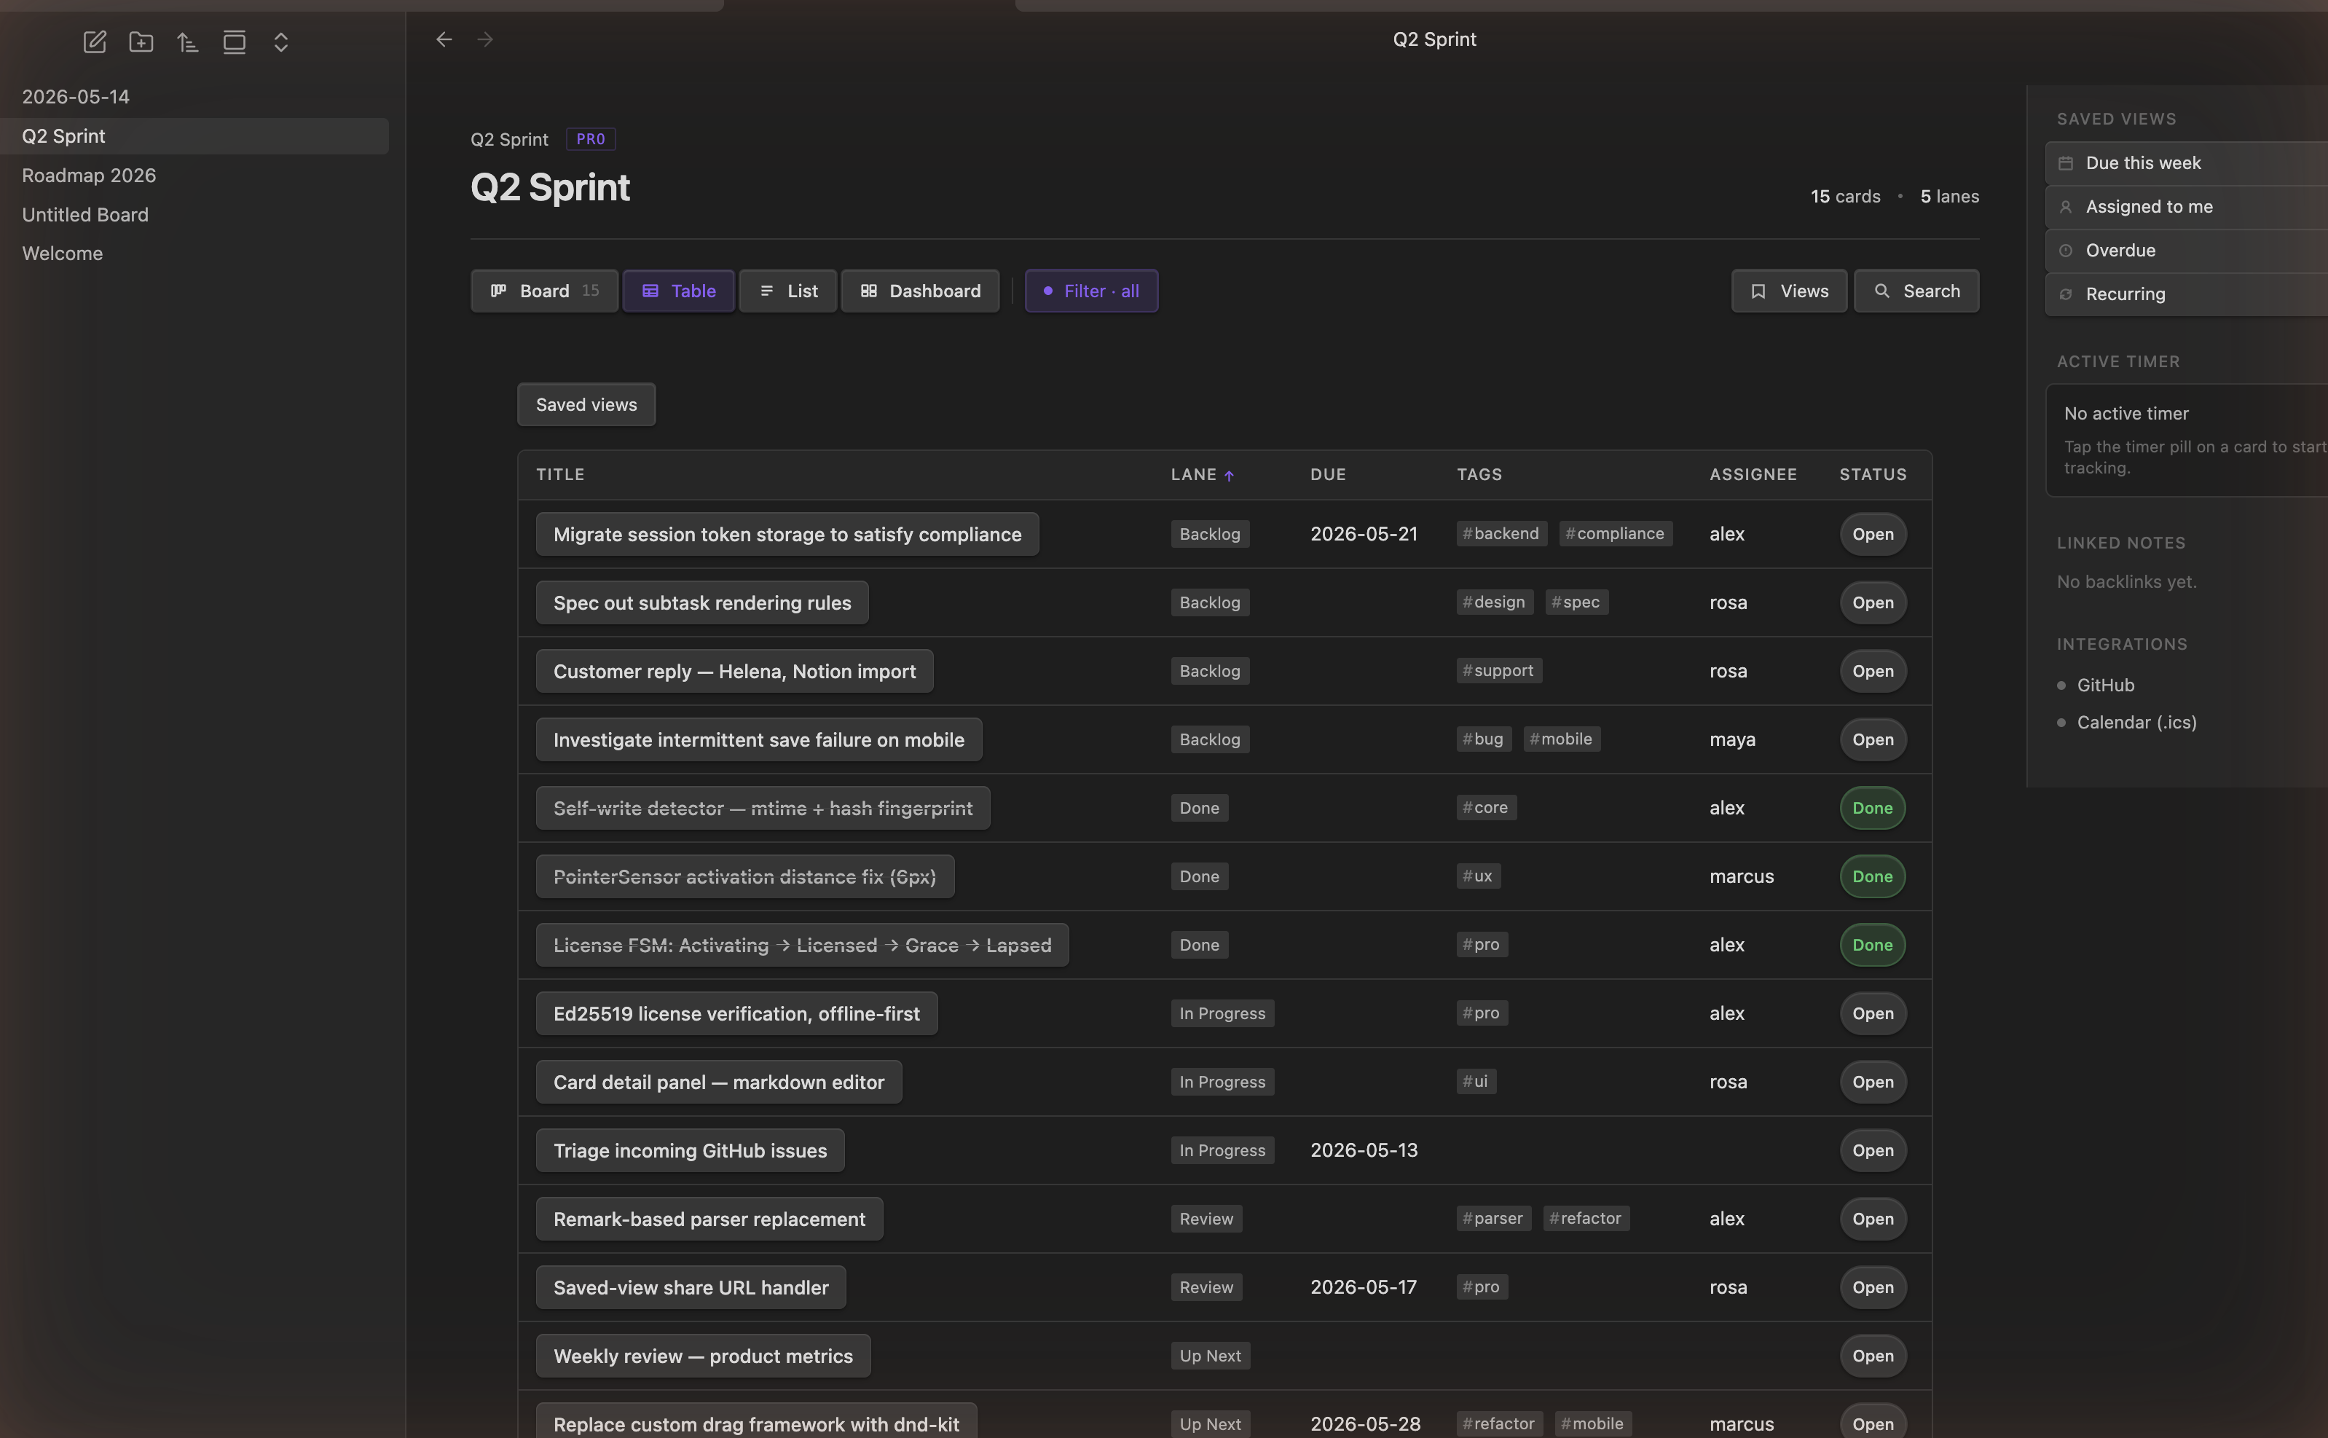This screenshot has height=1438, width=2328.
Task: Click the Views bookmark button
Action: click(1789, 291)
